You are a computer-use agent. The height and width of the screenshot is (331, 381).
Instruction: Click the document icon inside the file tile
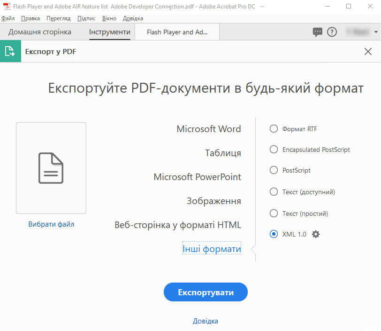pos(51,167)
